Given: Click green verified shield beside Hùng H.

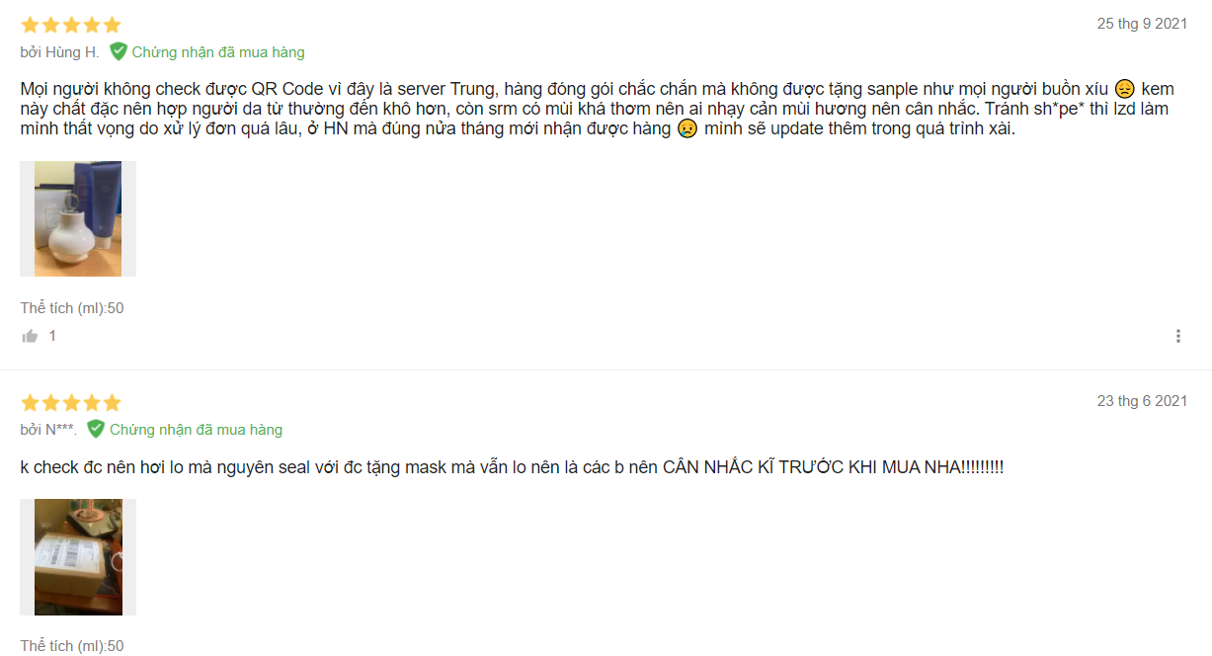Looking at the screenshot, I should (119, 51).
